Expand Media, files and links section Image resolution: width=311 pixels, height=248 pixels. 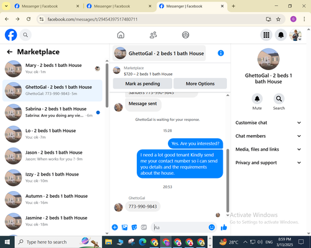click(x=268, y=149)
